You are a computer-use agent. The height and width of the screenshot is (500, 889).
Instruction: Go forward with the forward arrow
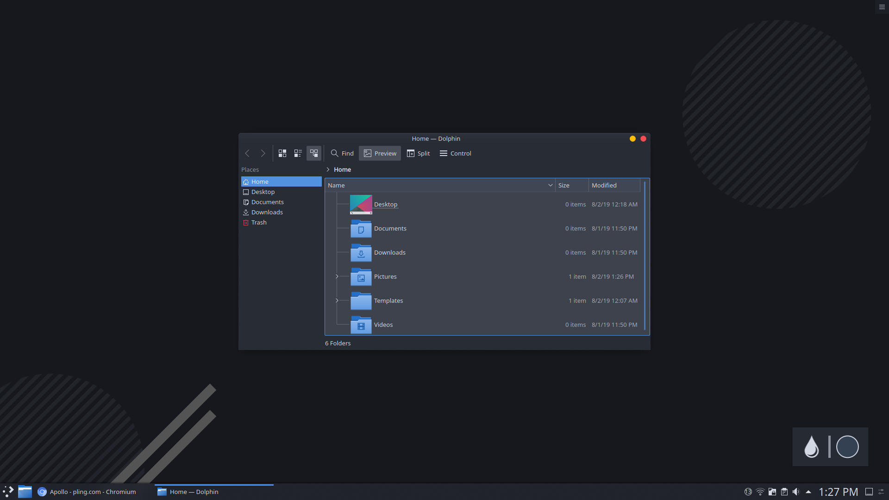pos(263,153)
